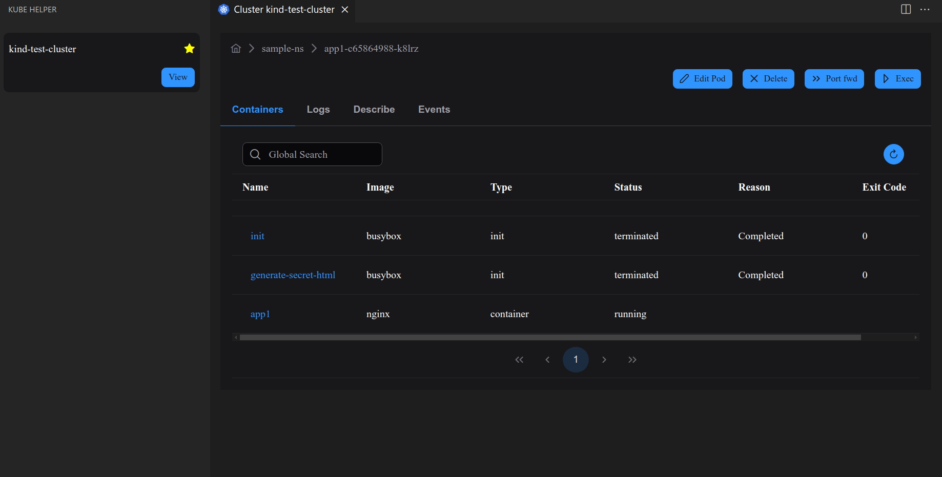Go to next page of table
The image size is (942, 477).
pyautogui.click(x=604, y=360)
